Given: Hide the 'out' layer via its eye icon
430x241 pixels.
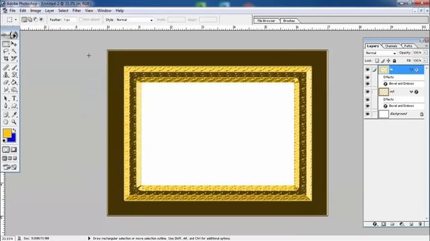Looking at the screenshot, I should click(x=368, y=92).
